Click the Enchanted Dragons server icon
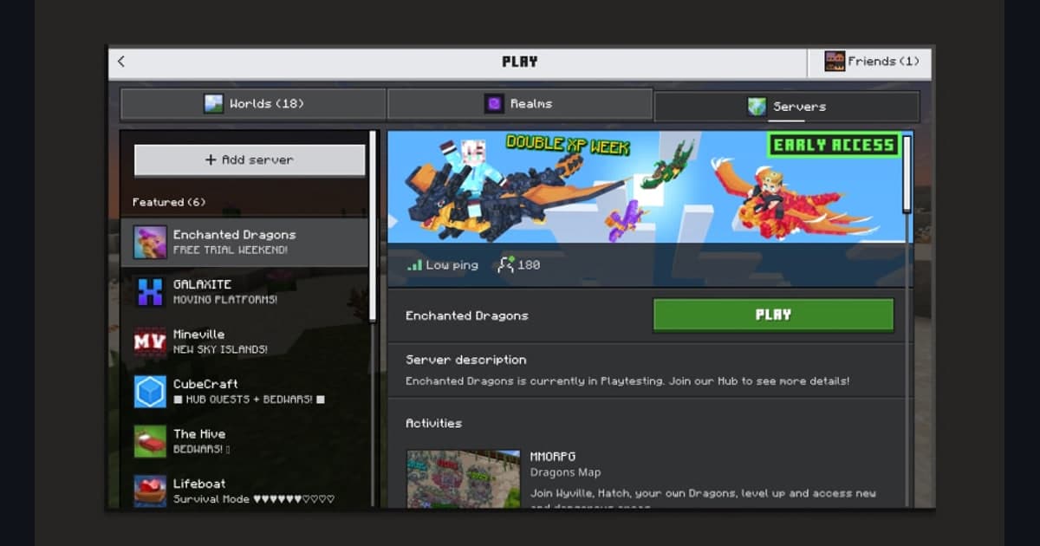This screenshot has width=1040, height=546. pos(150,242)
